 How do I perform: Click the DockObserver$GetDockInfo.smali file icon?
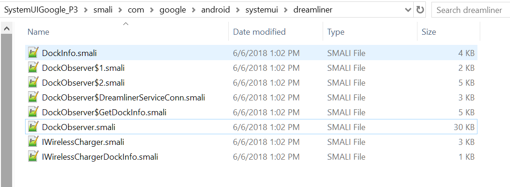point(33,112)
